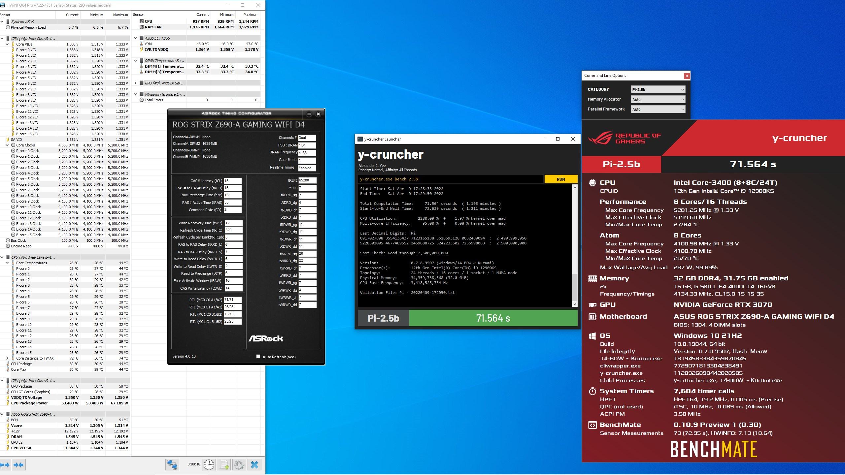
Task: Click the clock icon beside Bus Clock
Action: tap(8, 240)
